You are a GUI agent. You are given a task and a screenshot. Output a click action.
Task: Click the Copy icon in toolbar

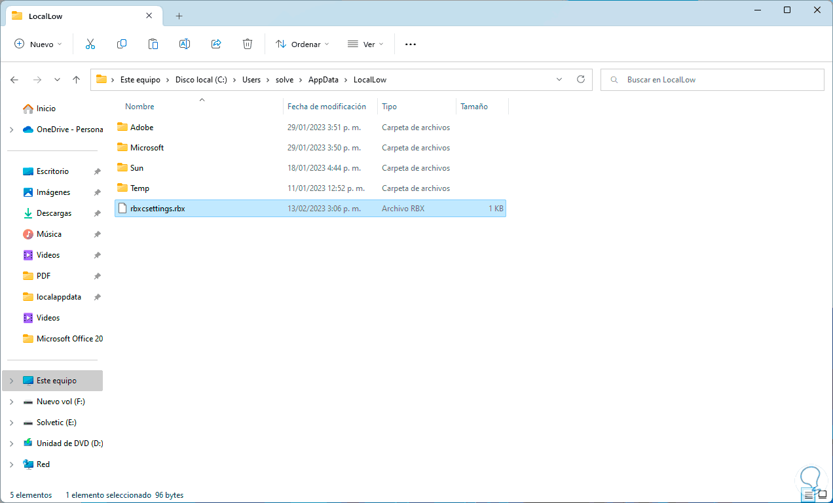(122, 44)
